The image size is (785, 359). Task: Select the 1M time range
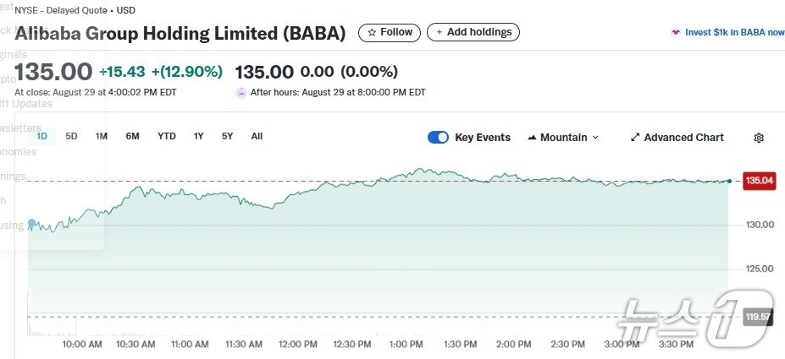point(102,136)
